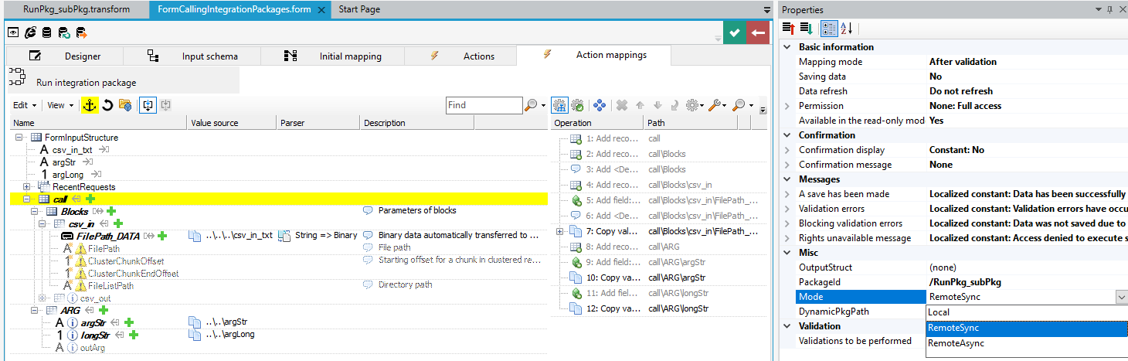
Task: Click the Value source column header
Action: point(232,123)
